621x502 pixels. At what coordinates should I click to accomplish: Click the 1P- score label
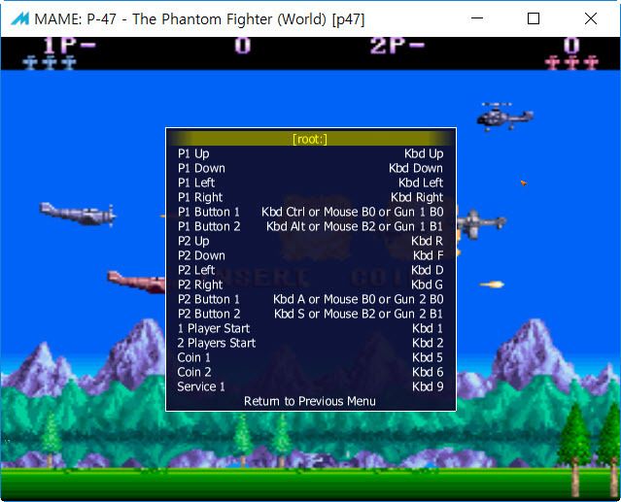pyautogui.click(x=69, y=45)
